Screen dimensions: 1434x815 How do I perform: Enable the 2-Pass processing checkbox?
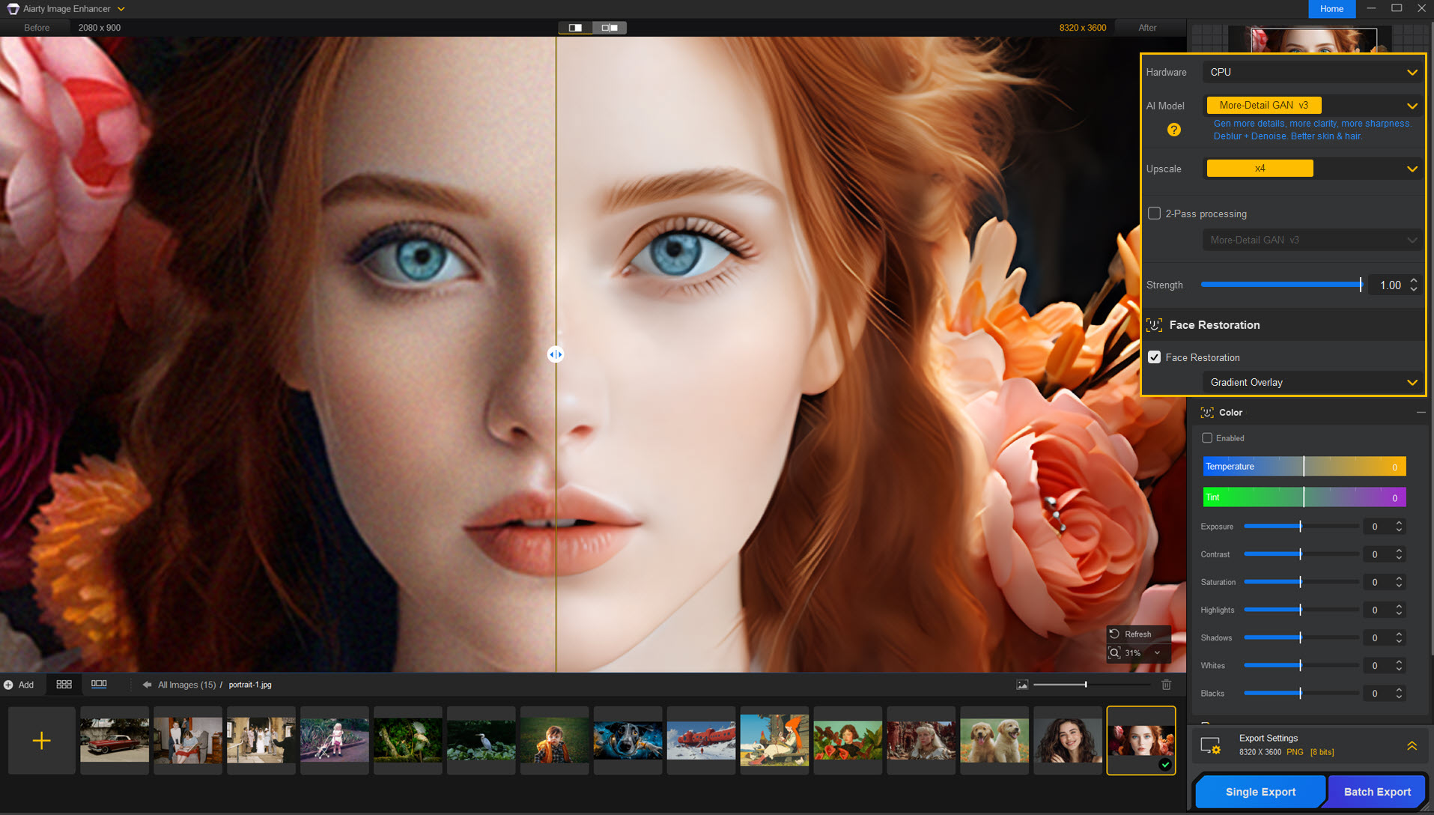[x=1154, y=213]
